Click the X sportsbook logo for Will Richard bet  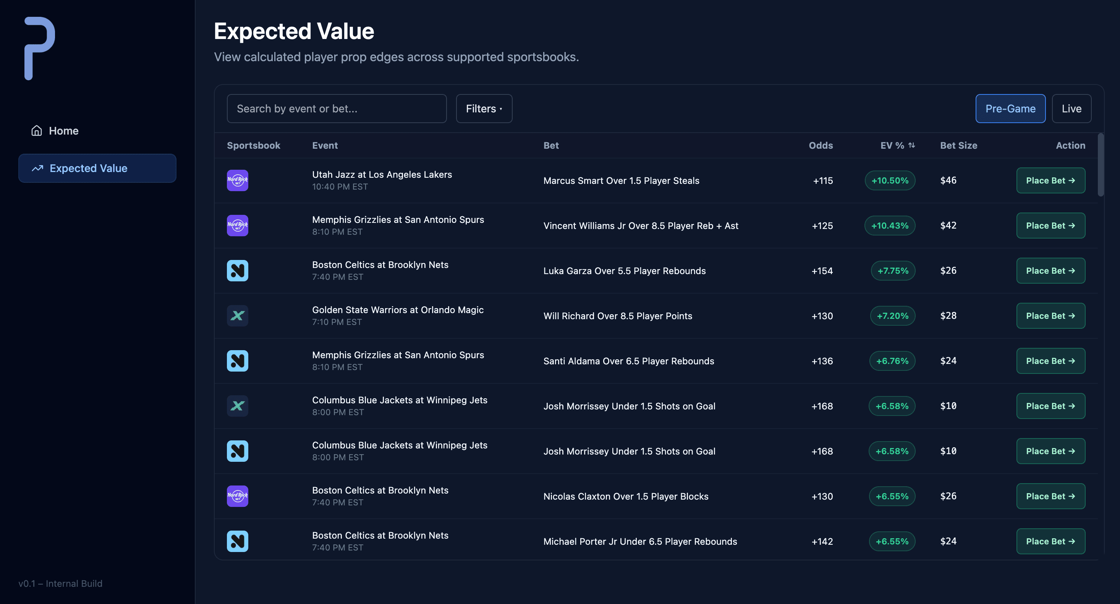(237, 315)
